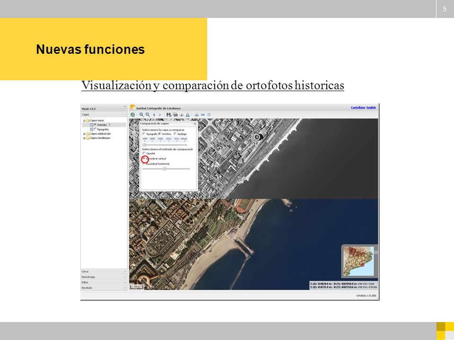This screenshot has width=454, height=340.
Task: Click the Catalonia overview minimap
Action: point(358,261)
